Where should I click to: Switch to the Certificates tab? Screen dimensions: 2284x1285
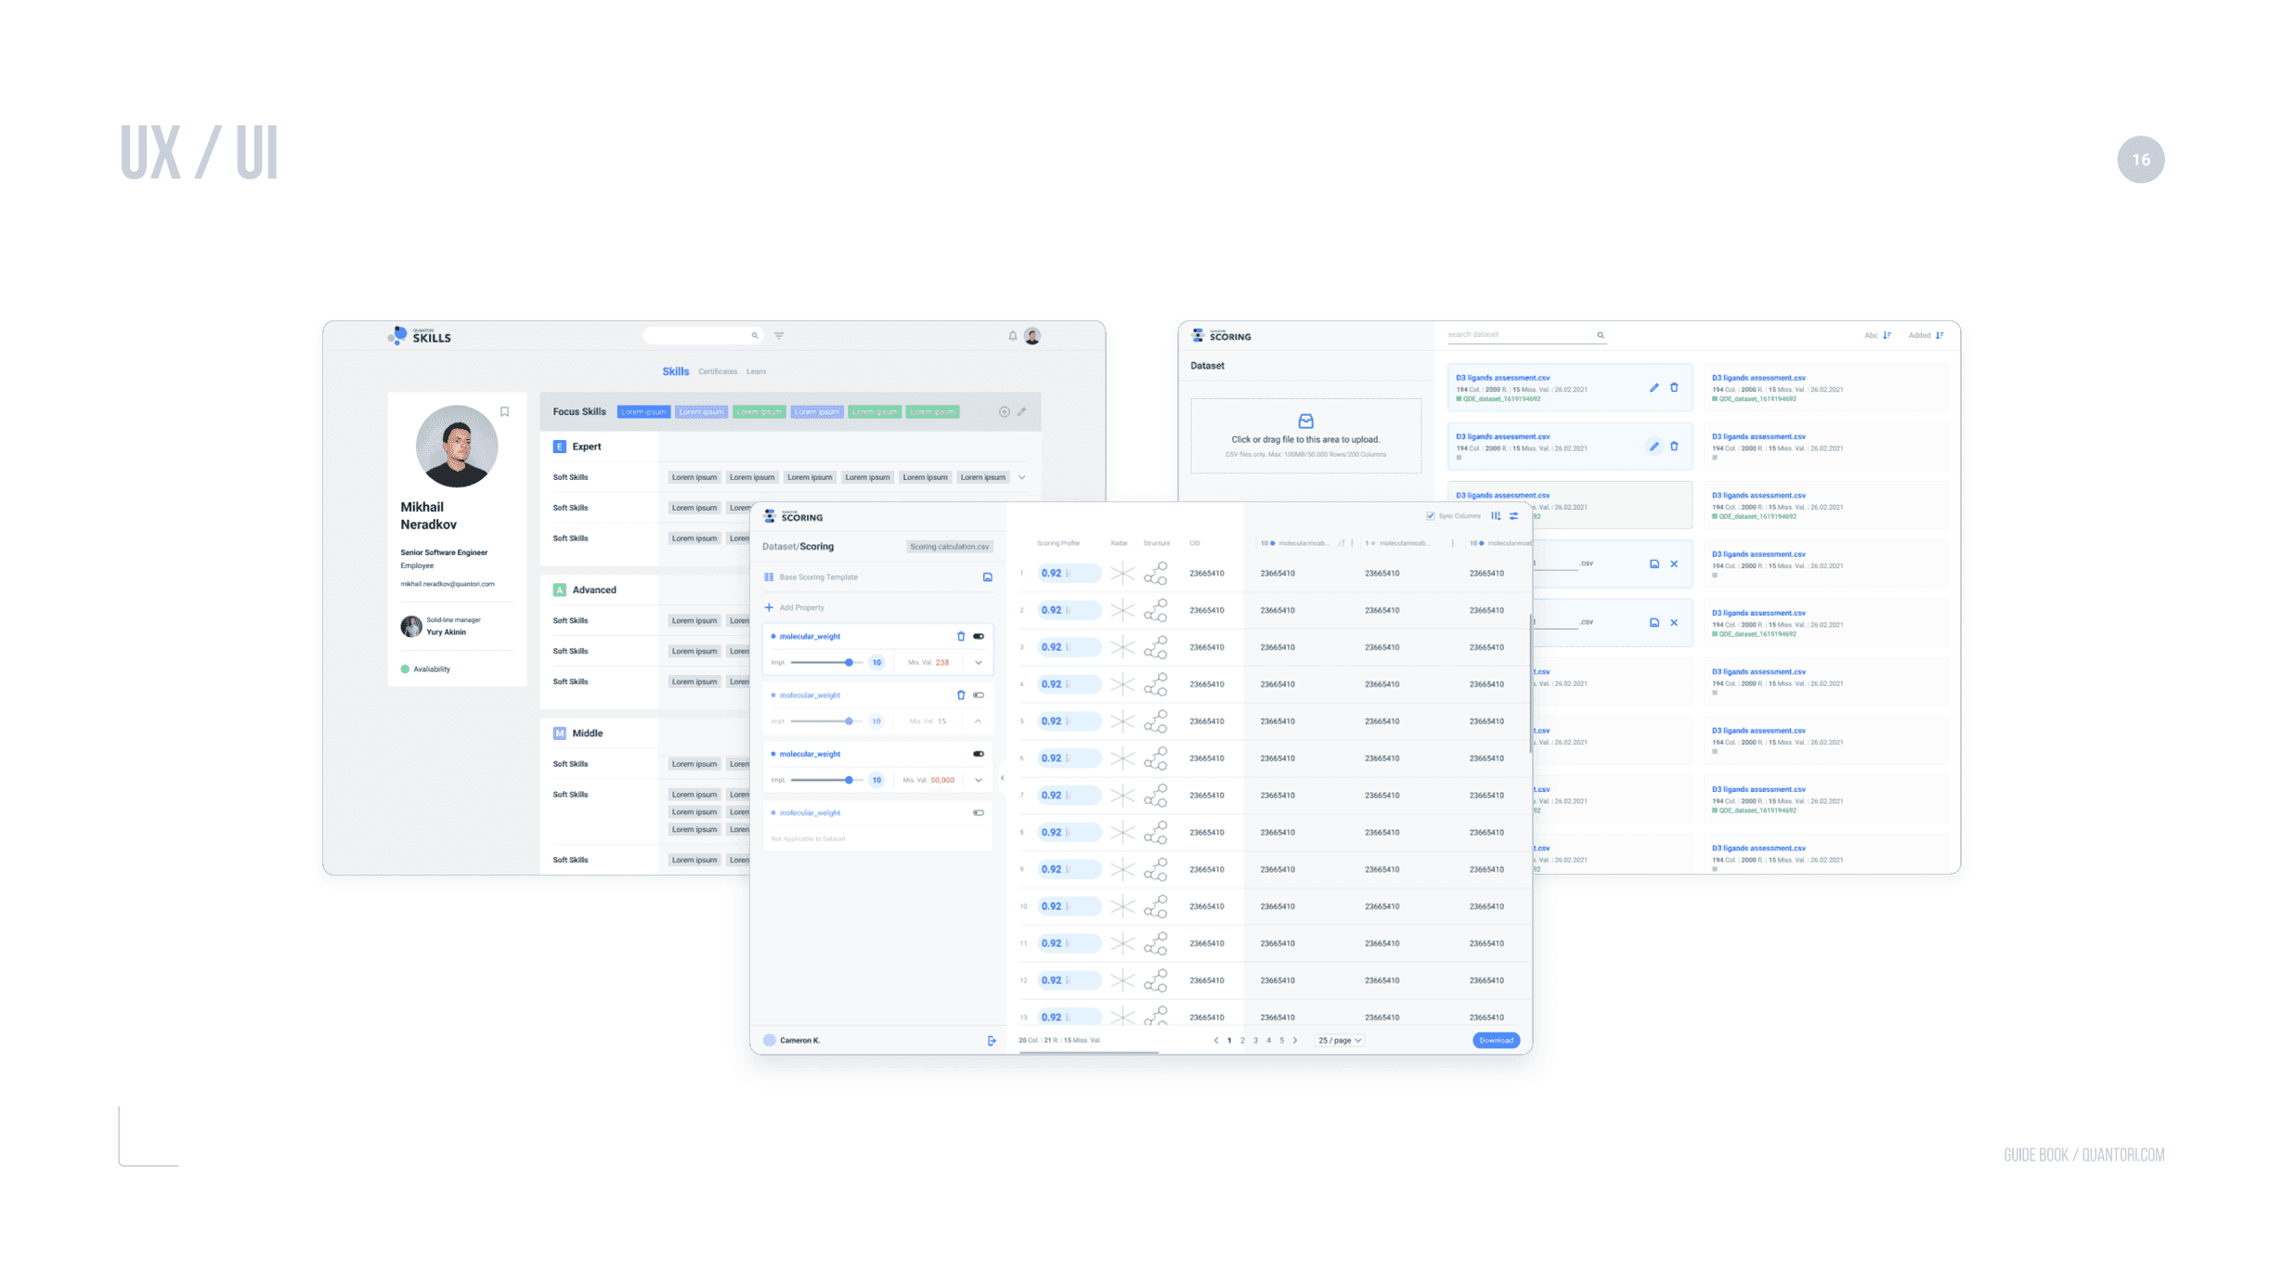tap(718, 371)
